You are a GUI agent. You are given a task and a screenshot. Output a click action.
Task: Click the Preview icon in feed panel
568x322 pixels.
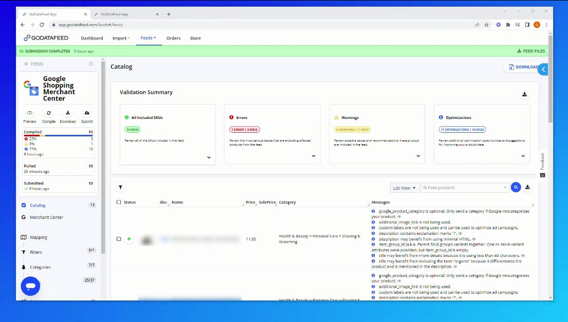click(30, 113)
